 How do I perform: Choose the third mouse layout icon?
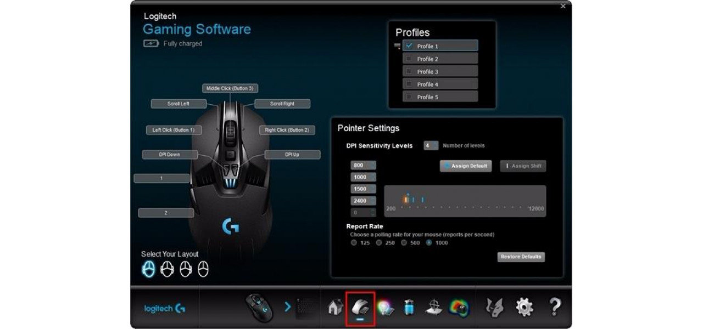coord(186,269)
